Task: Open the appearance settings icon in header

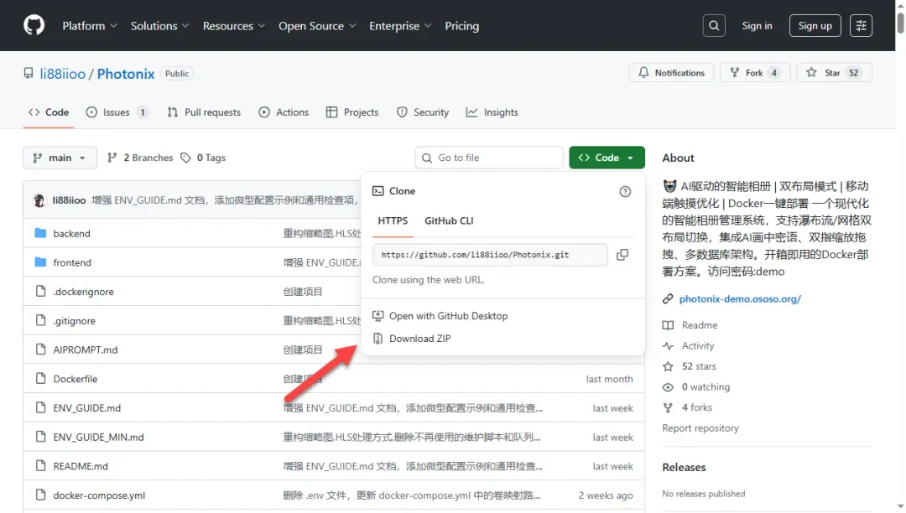Action: (861, 26)
